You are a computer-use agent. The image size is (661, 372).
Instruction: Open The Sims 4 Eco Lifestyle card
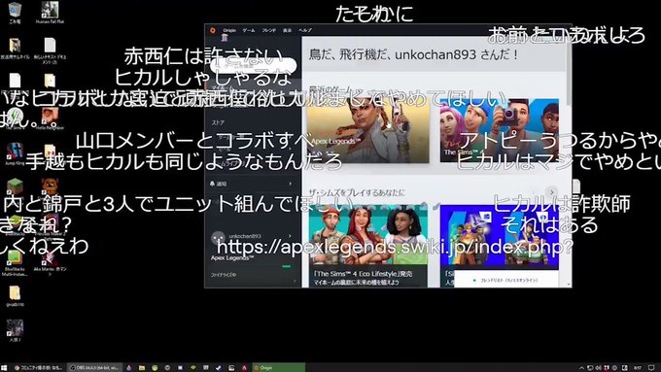(x=368, y=246)
